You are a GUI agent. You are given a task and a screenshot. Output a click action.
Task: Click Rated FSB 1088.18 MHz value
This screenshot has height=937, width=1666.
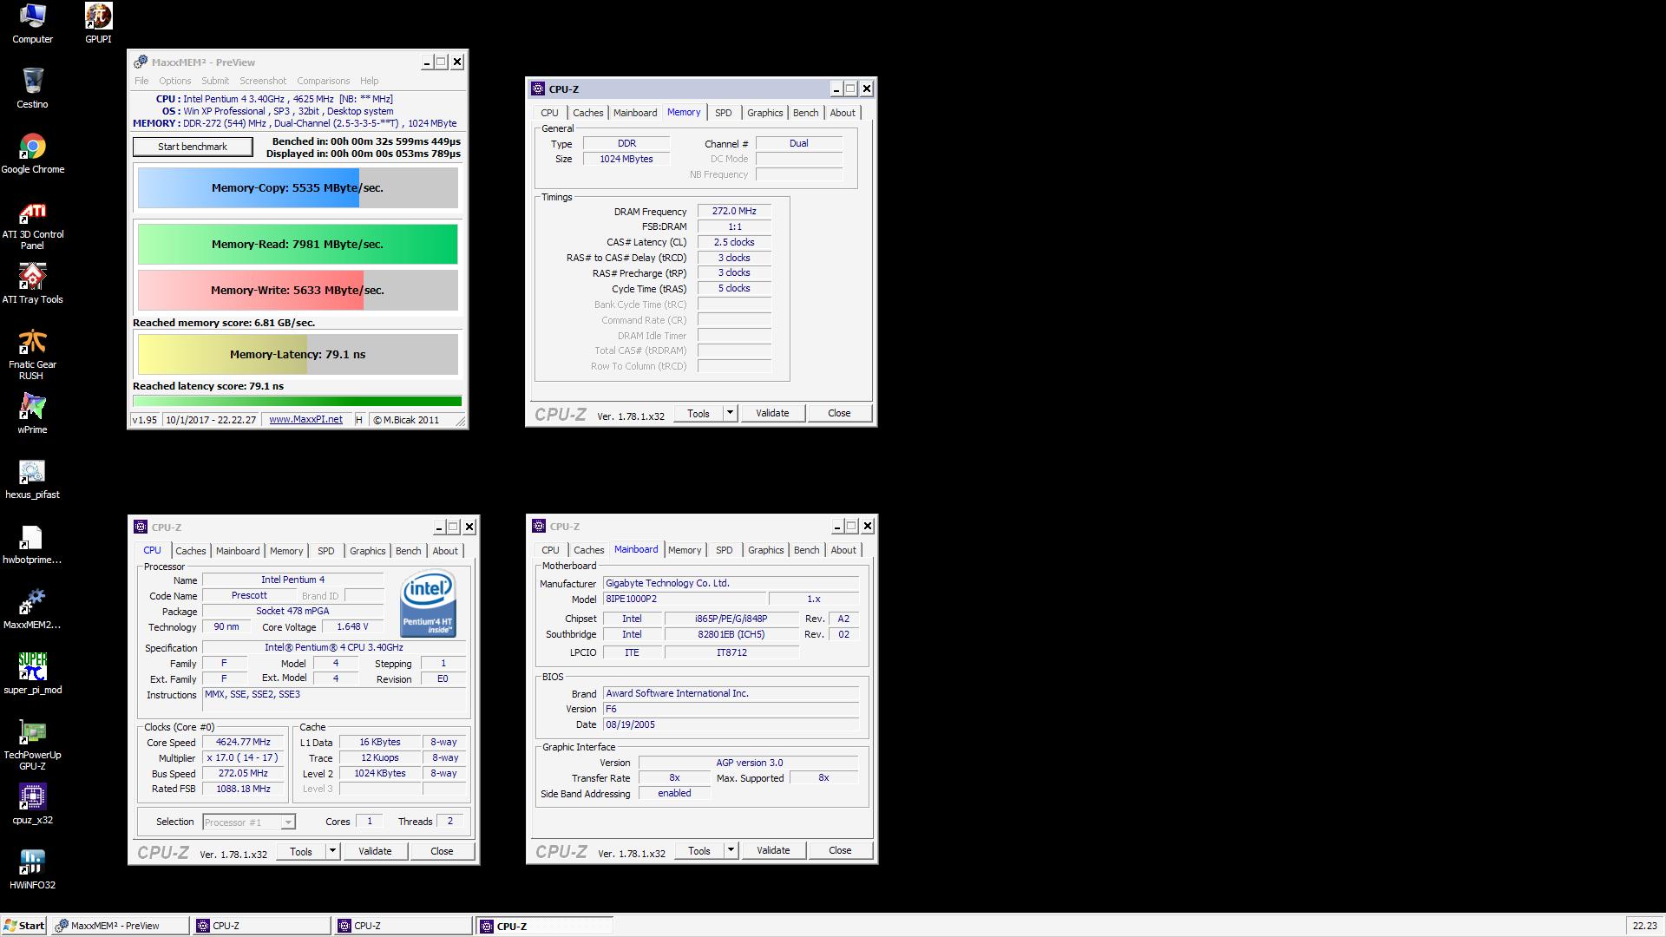(x=243, y=789)
